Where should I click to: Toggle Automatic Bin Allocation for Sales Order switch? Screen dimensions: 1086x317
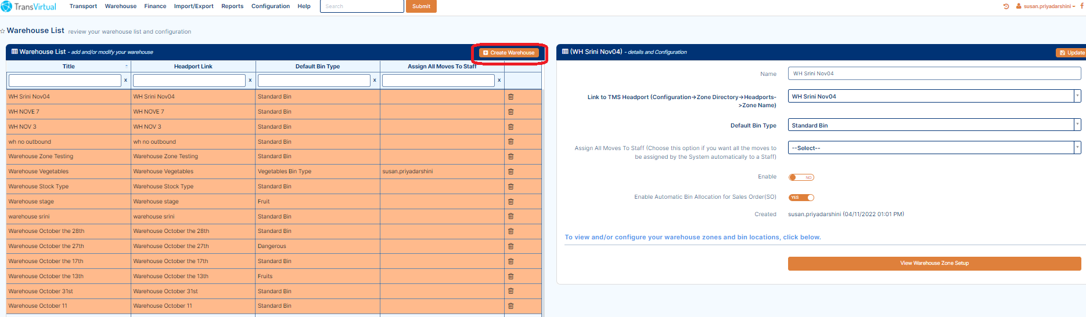coord(801,198)
